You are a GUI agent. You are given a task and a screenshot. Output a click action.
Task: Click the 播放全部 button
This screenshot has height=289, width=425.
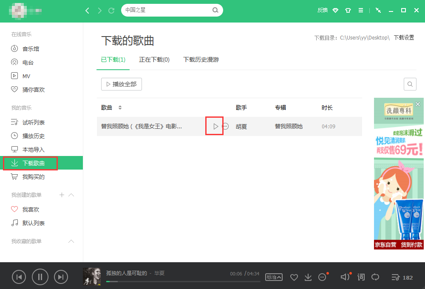click(121, 84)
